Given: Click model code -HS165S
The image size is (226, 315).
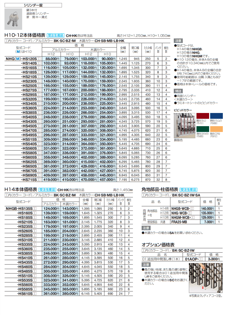Looking at the screenshot, I should (x=31, y=68).
